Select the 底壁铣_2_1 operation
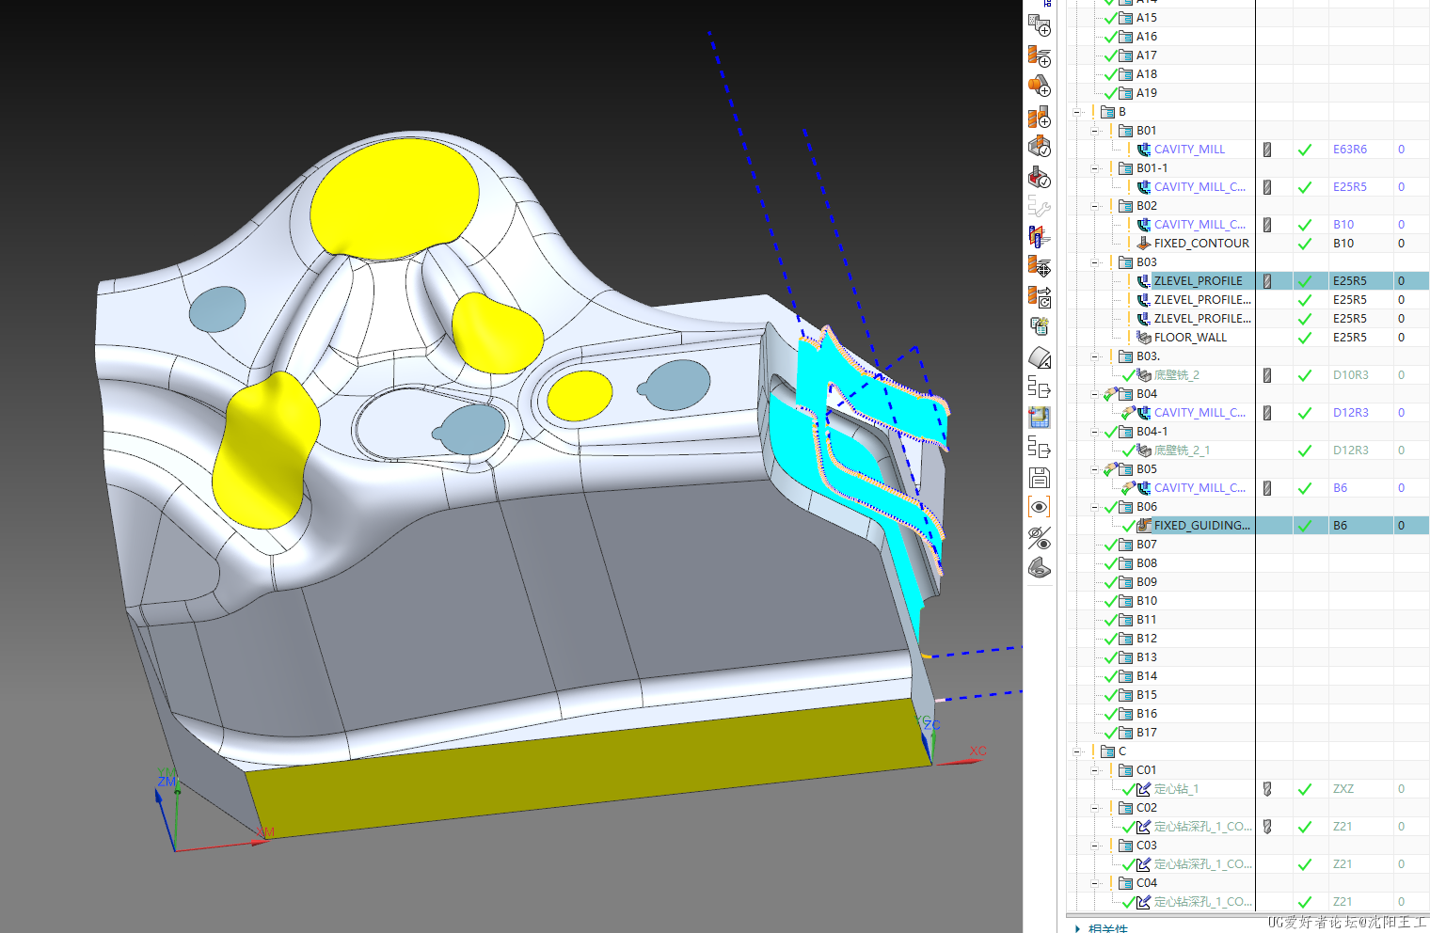This screenshot has height=933, width=1430. (1182, 451)
